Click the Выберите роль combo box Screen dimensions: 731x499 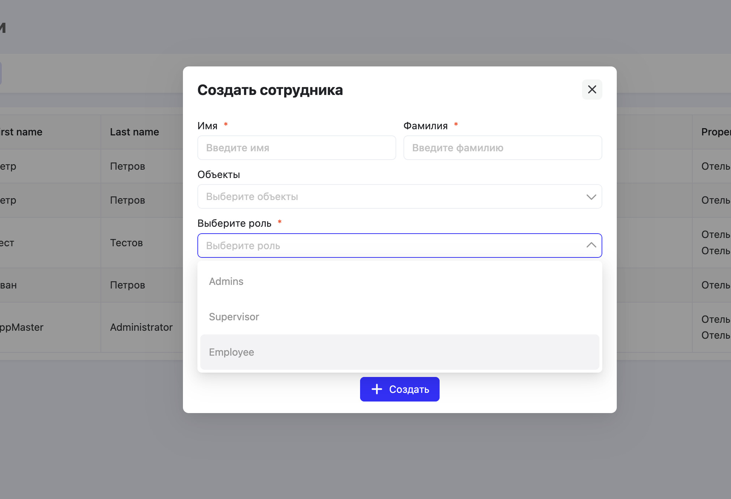click(x=399, y=246)
